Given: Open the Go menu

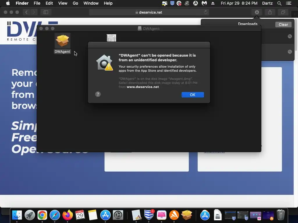Looking at the screenshot, I should point(75,3).
